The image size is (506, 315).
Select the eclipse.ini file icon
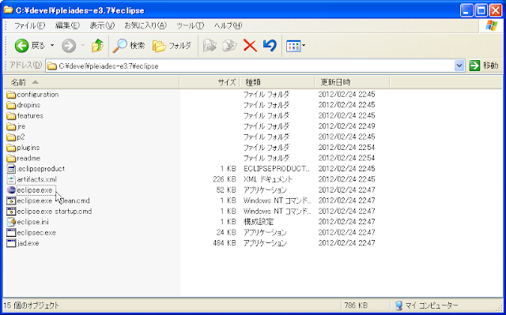coord(11,222)
